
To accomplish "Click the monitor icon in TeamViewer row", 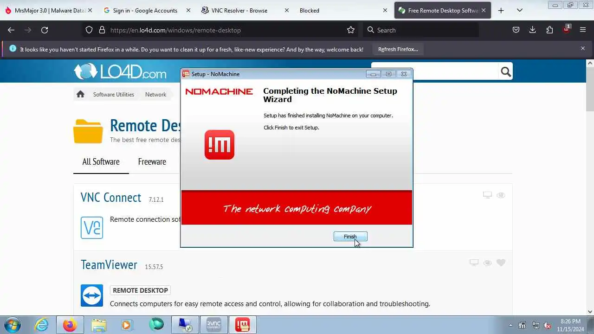I will coord(474,263).
